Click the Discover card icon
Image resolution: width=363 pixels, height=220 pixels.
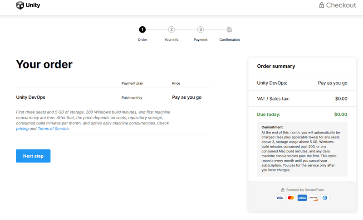(314, 198)
